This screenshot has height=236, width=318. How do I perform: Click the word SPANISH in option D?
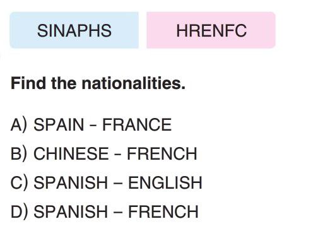pyautogui.click(x=71, y=211)
